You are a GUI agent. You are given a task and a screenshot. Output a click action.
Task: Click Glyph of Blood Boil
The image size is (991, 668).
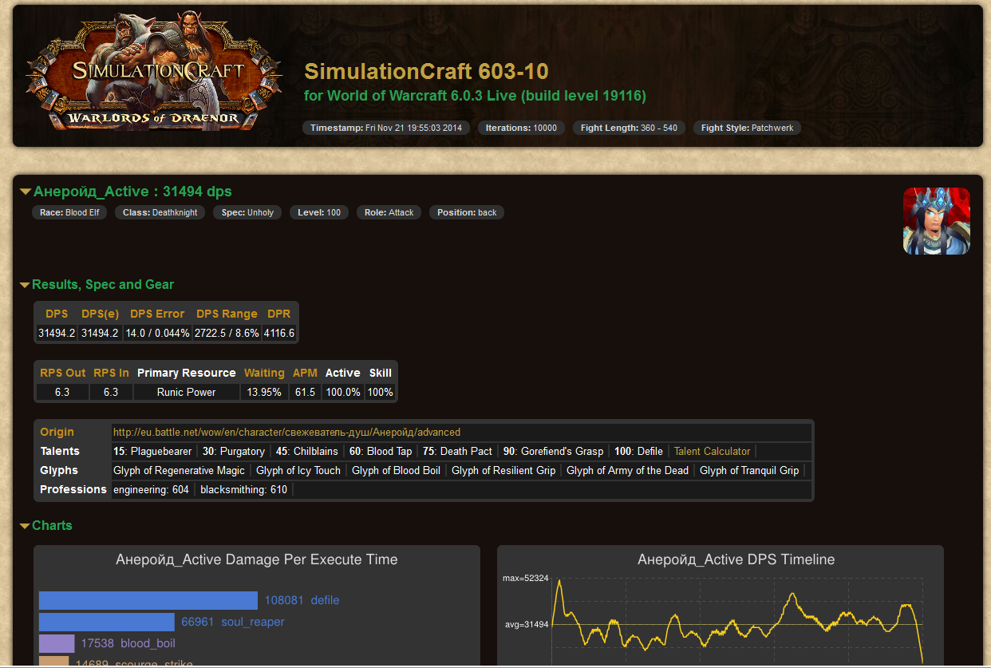click(x=396, y=470)
